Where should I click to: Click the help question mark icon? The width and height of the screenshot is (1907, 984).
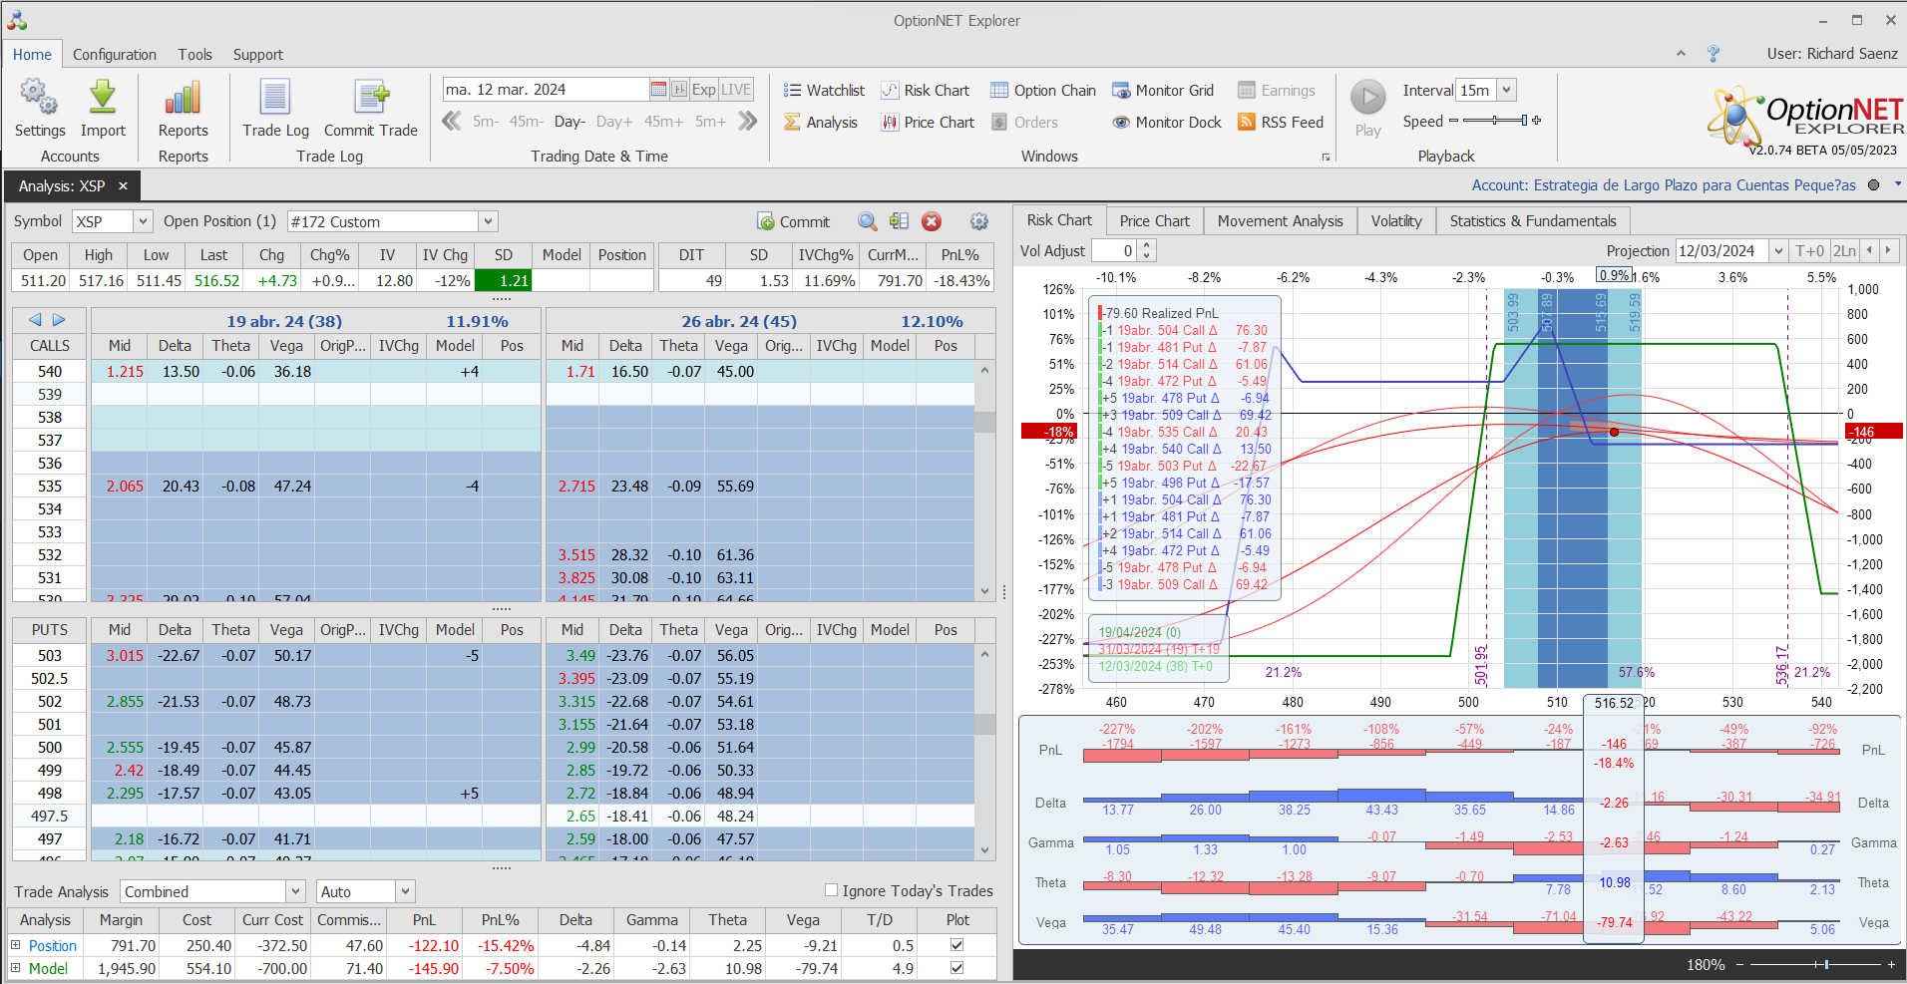[1714, 54]
